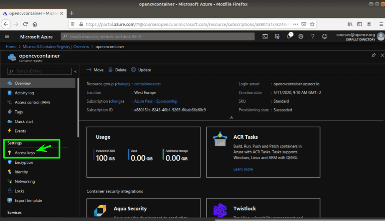Click the horizontal scrollbar at the bottom
385x221 pixels.
[x=299, y=220]
